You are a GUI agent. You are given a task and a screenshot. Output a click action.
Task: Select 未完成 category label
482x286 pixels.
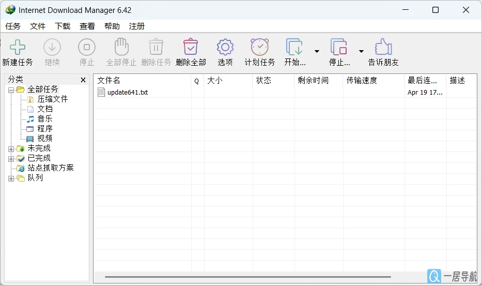(x=39, y=148)
